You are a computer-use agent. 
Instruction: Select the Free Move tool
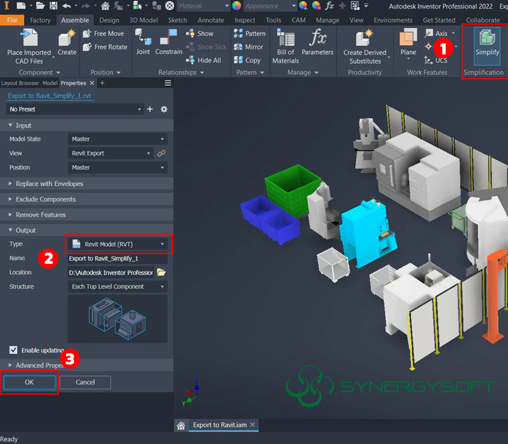coord(103,33)
